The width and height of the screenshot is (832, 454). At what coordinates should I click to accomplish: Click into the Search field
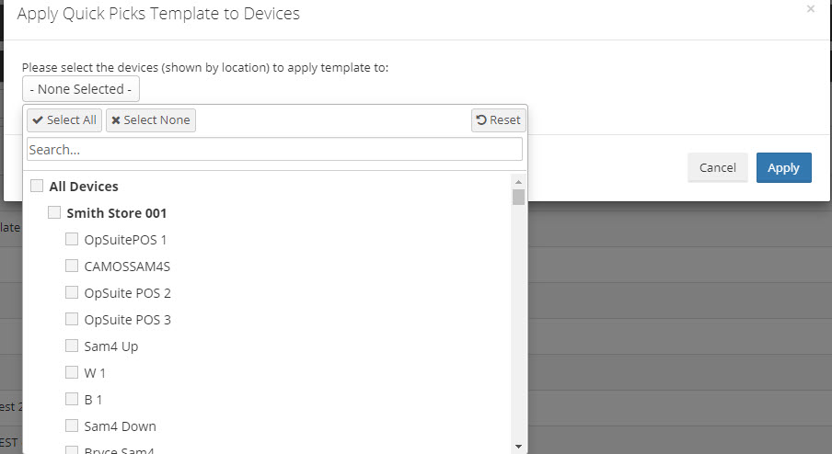pyautogui.click(x=274, y=150)
